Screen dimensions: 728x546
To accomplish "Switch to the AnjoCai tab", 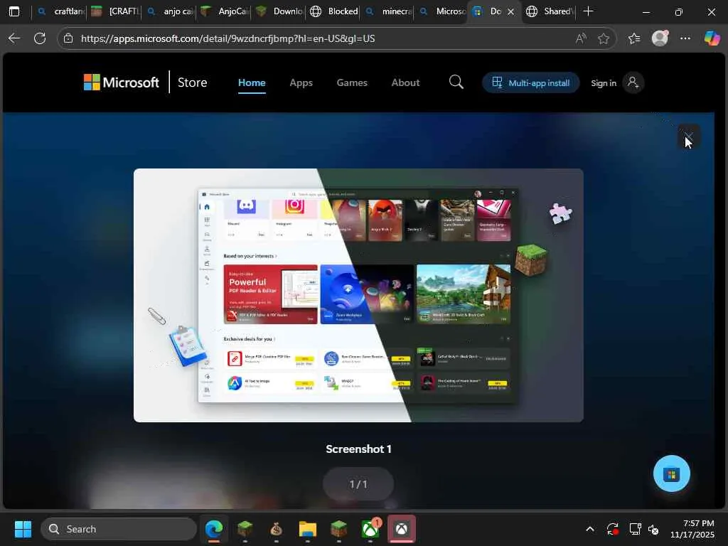I will tap(224, 11).
